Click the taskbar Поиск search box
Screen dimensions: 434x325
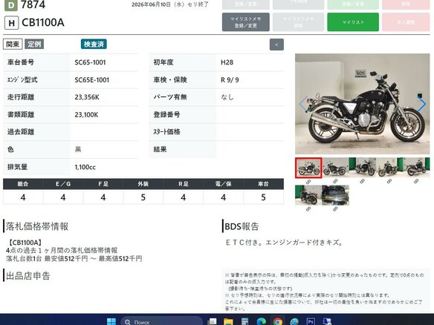[162, 322]
